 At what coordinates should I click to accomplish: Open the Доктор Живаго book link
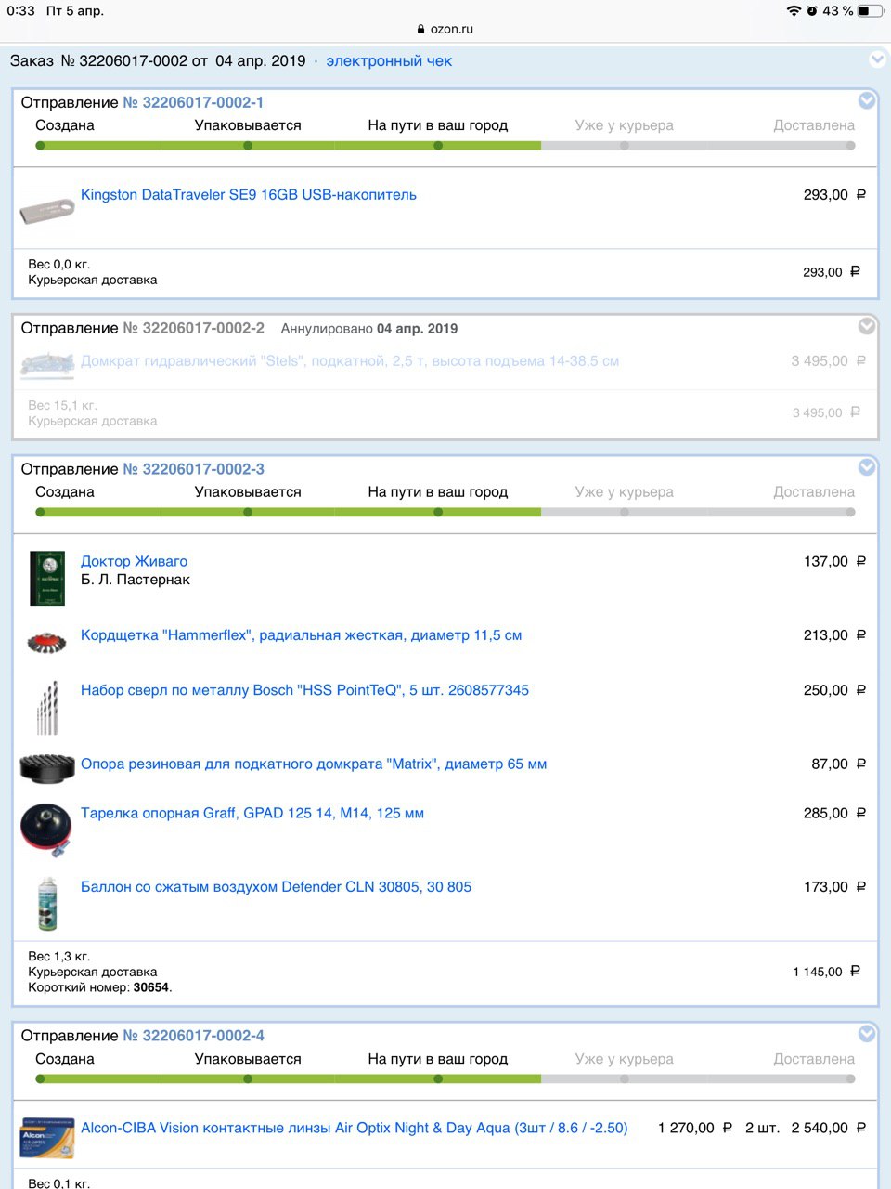[x=134, y=562]
